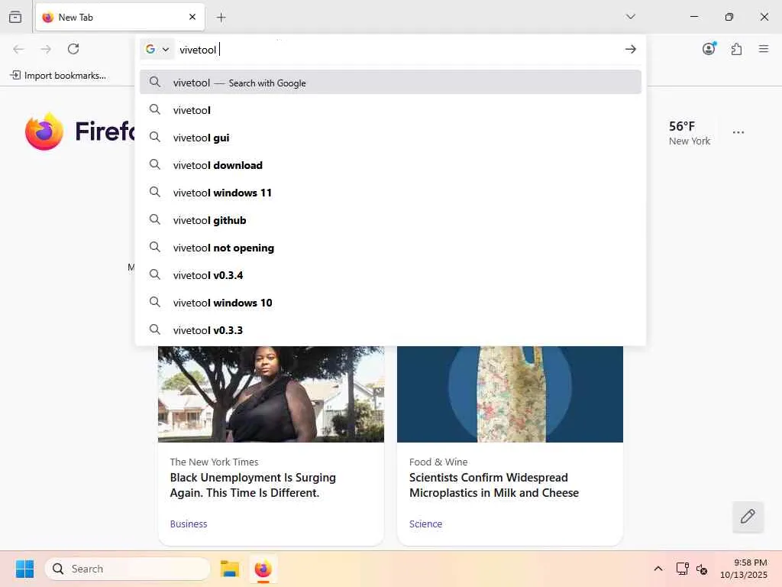Screen dimensions: 782x587
Task: Open the application hamburger menu
Action: (x=764, y=49)
